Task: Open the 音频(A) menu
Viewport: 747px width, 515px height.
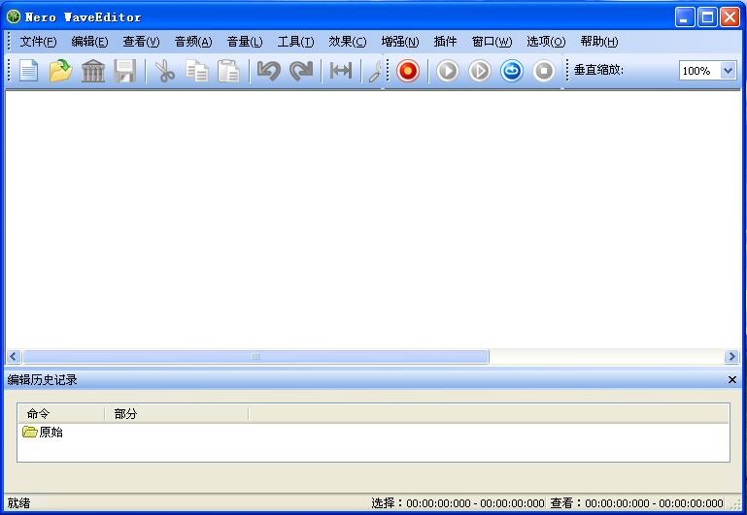Action: tap(193, 42)
